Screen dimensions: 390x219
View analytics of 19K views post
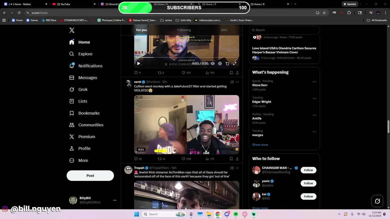click(210, 73)
